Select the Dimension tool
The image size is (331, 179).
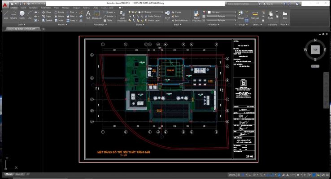point(97,15)
